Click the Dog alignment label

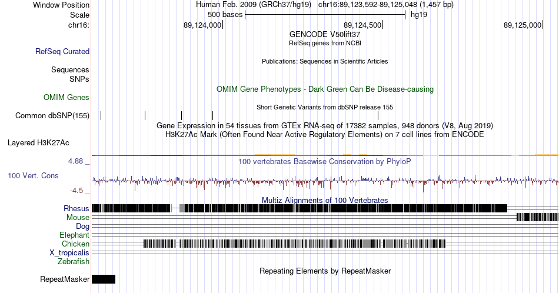pos(83,227)
